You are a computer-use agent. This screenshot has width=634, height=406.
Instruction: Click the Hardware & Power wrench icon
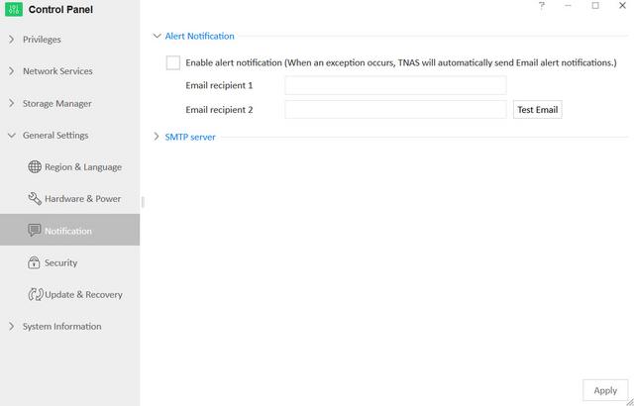tap(35, 198)
